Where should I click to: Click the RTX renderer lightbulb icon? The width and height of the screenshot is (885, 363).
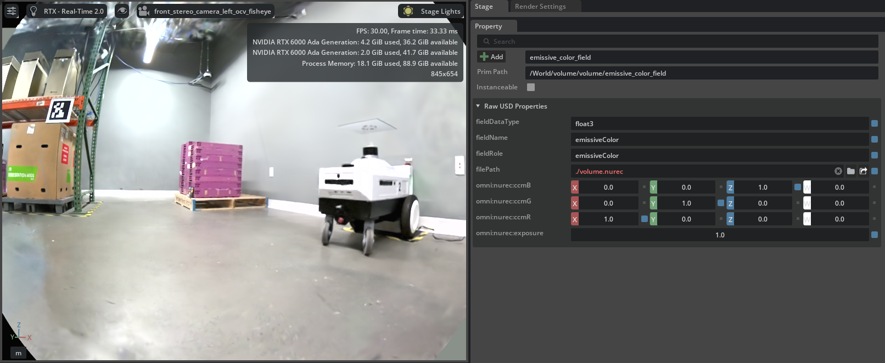point(33,11)
